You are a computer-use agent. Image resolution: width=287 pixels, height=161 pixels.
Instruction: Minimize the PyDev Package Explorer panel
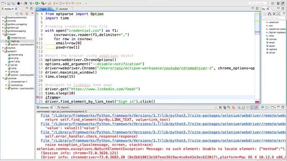pyautogui.click(x=27, y=8)
